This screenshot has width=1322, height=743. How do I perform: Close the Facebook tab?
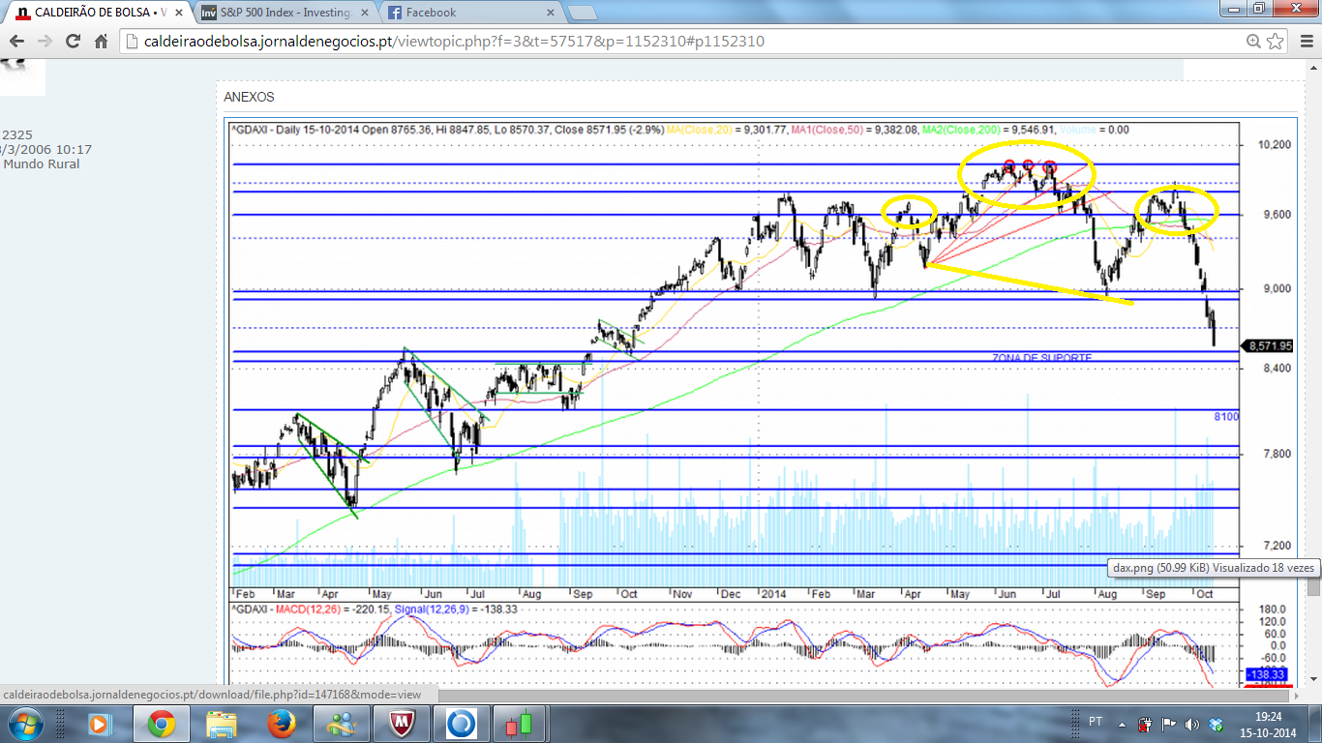point(550,13)
